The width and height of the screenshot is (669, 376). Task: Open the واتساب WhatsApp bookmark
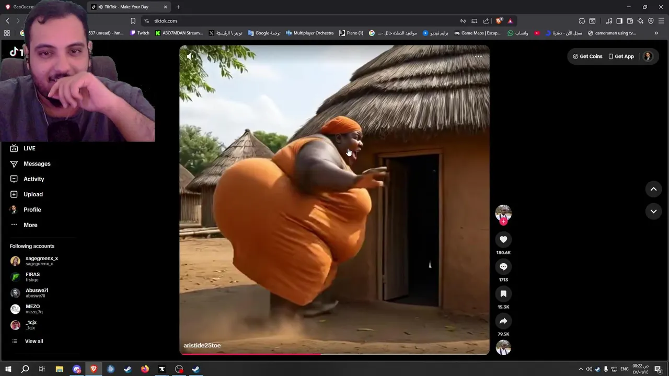[x=518, y=33]
